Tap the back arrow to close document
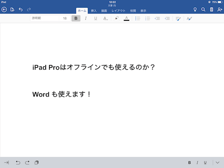 click(4, 9)
